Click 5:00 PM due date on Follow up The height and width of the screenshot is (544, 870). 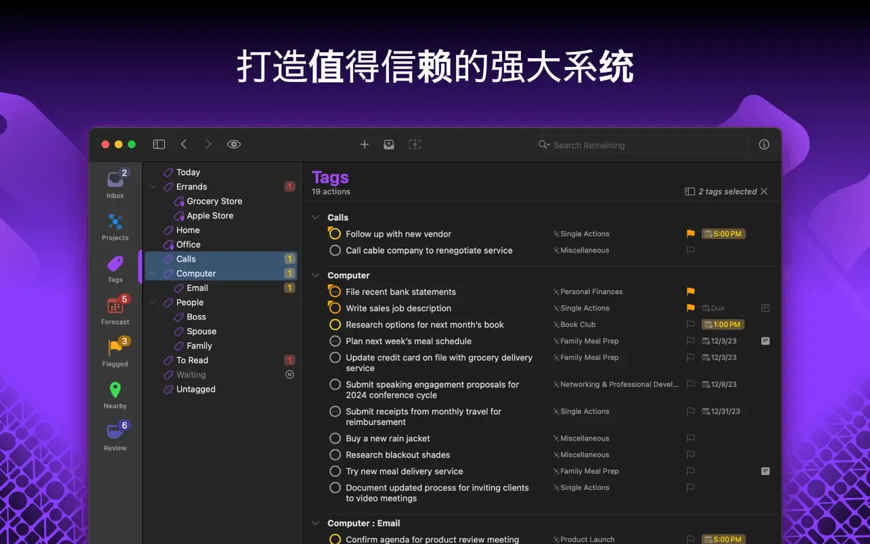pos(723,234)
